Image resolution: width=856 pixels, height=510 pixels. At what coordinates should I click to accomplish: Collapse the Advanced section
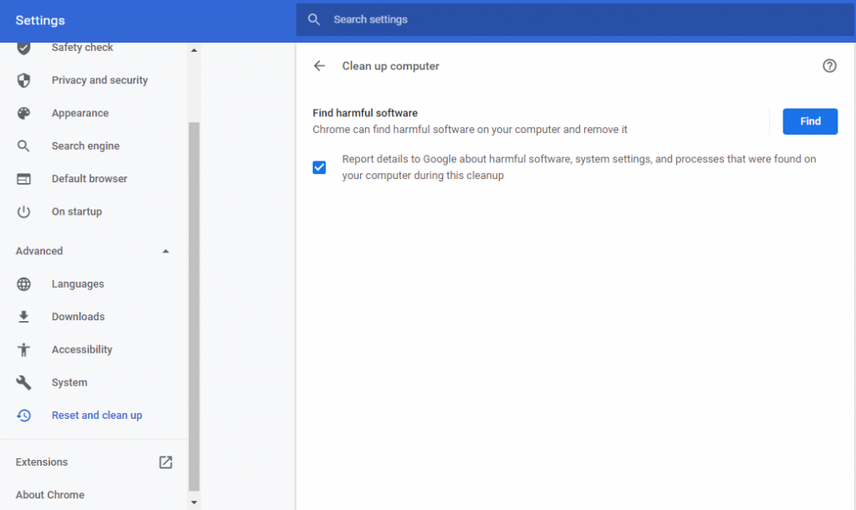(x=166, y=250)
